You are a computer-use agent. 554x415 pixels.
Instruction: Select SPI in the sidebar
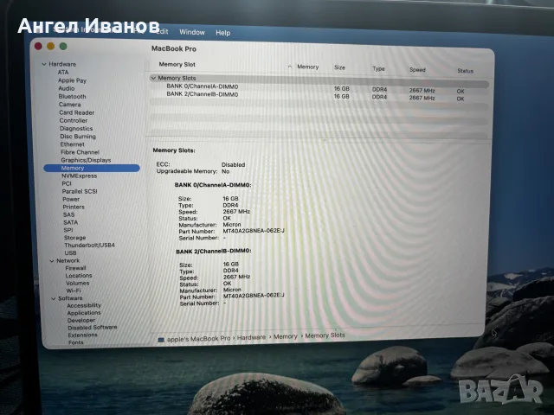(68, 230)
